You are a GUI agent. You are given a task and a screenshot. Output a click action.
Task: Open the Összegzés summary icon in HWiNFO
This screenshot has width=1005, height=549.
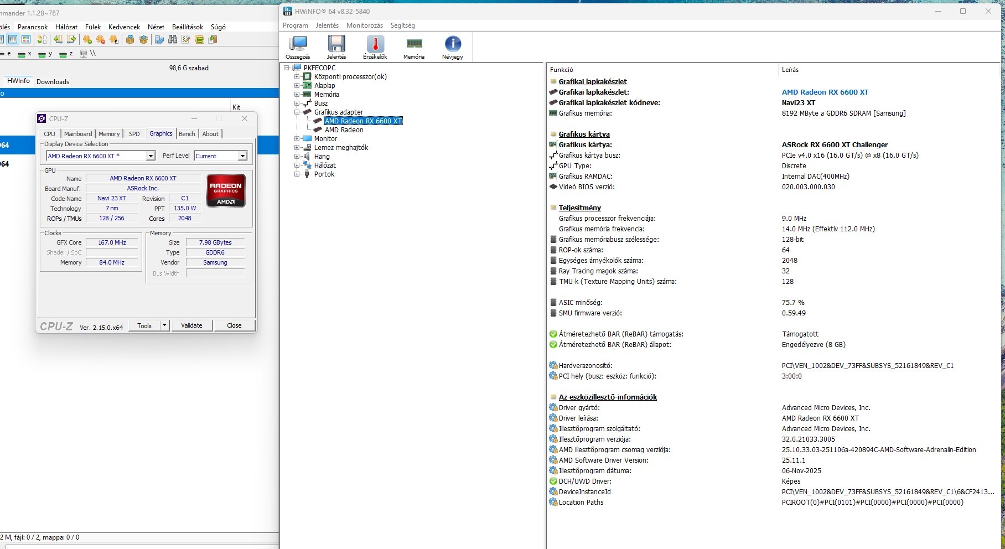pyautogui.click(x=298, y=48)
